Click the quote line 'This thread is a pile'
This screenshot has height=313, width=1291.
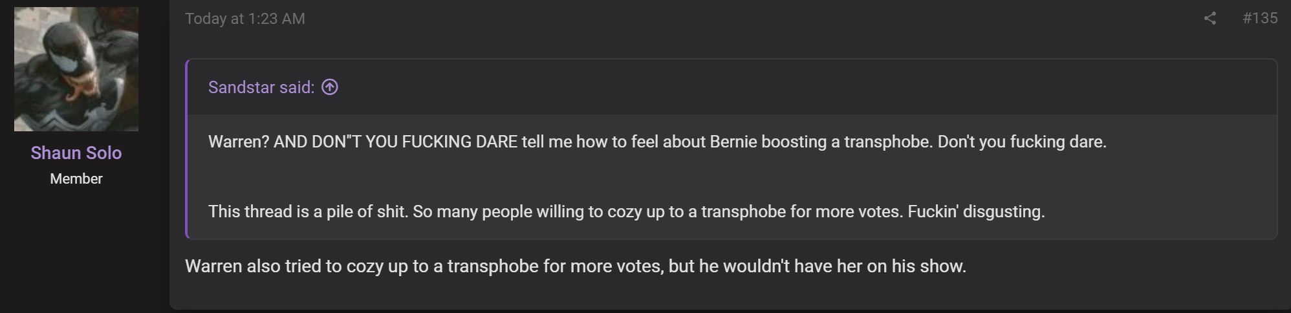626,211
